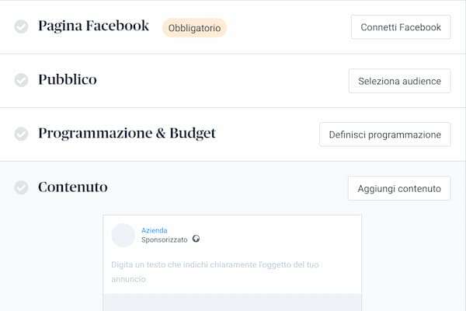Select the Contenuto section heading
Viewport: 466px width, 311px height.
pyautogui.click(x=73, y=187)
